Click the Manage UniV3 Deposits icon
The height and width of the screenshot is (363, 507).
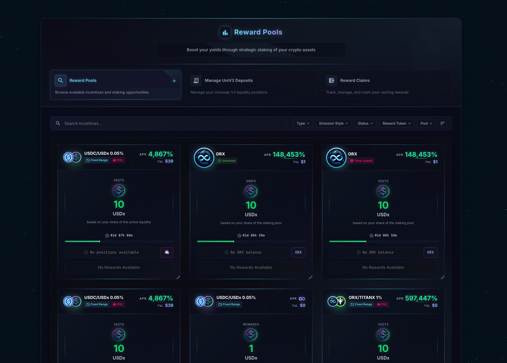196,80
